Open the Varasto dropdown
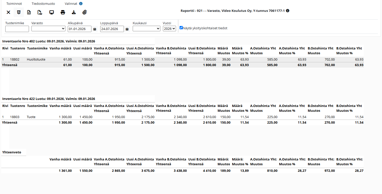382x194 pixels. pos(48,29)
